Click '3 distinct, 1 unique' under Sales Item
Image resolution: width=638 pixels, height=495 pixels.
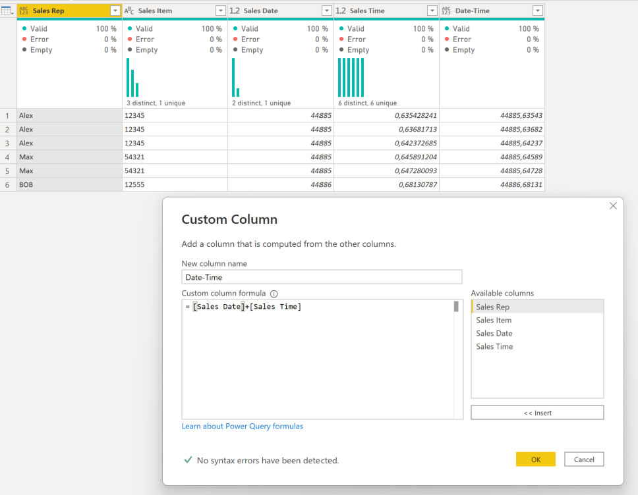[156, 103]
